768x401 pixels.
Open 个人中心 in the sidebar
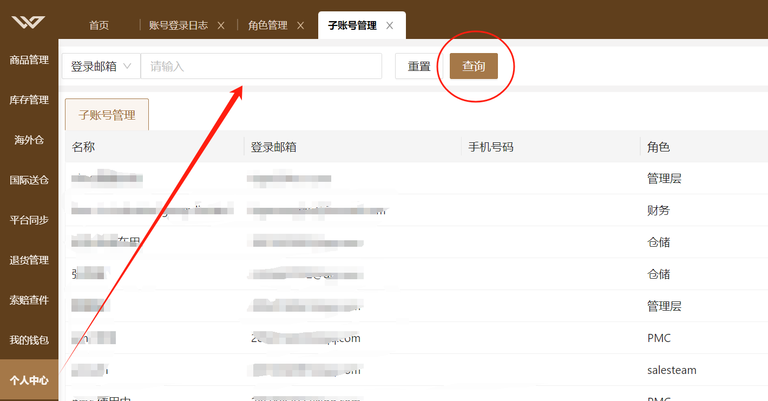pyautogui.click(x=29, y=380)
